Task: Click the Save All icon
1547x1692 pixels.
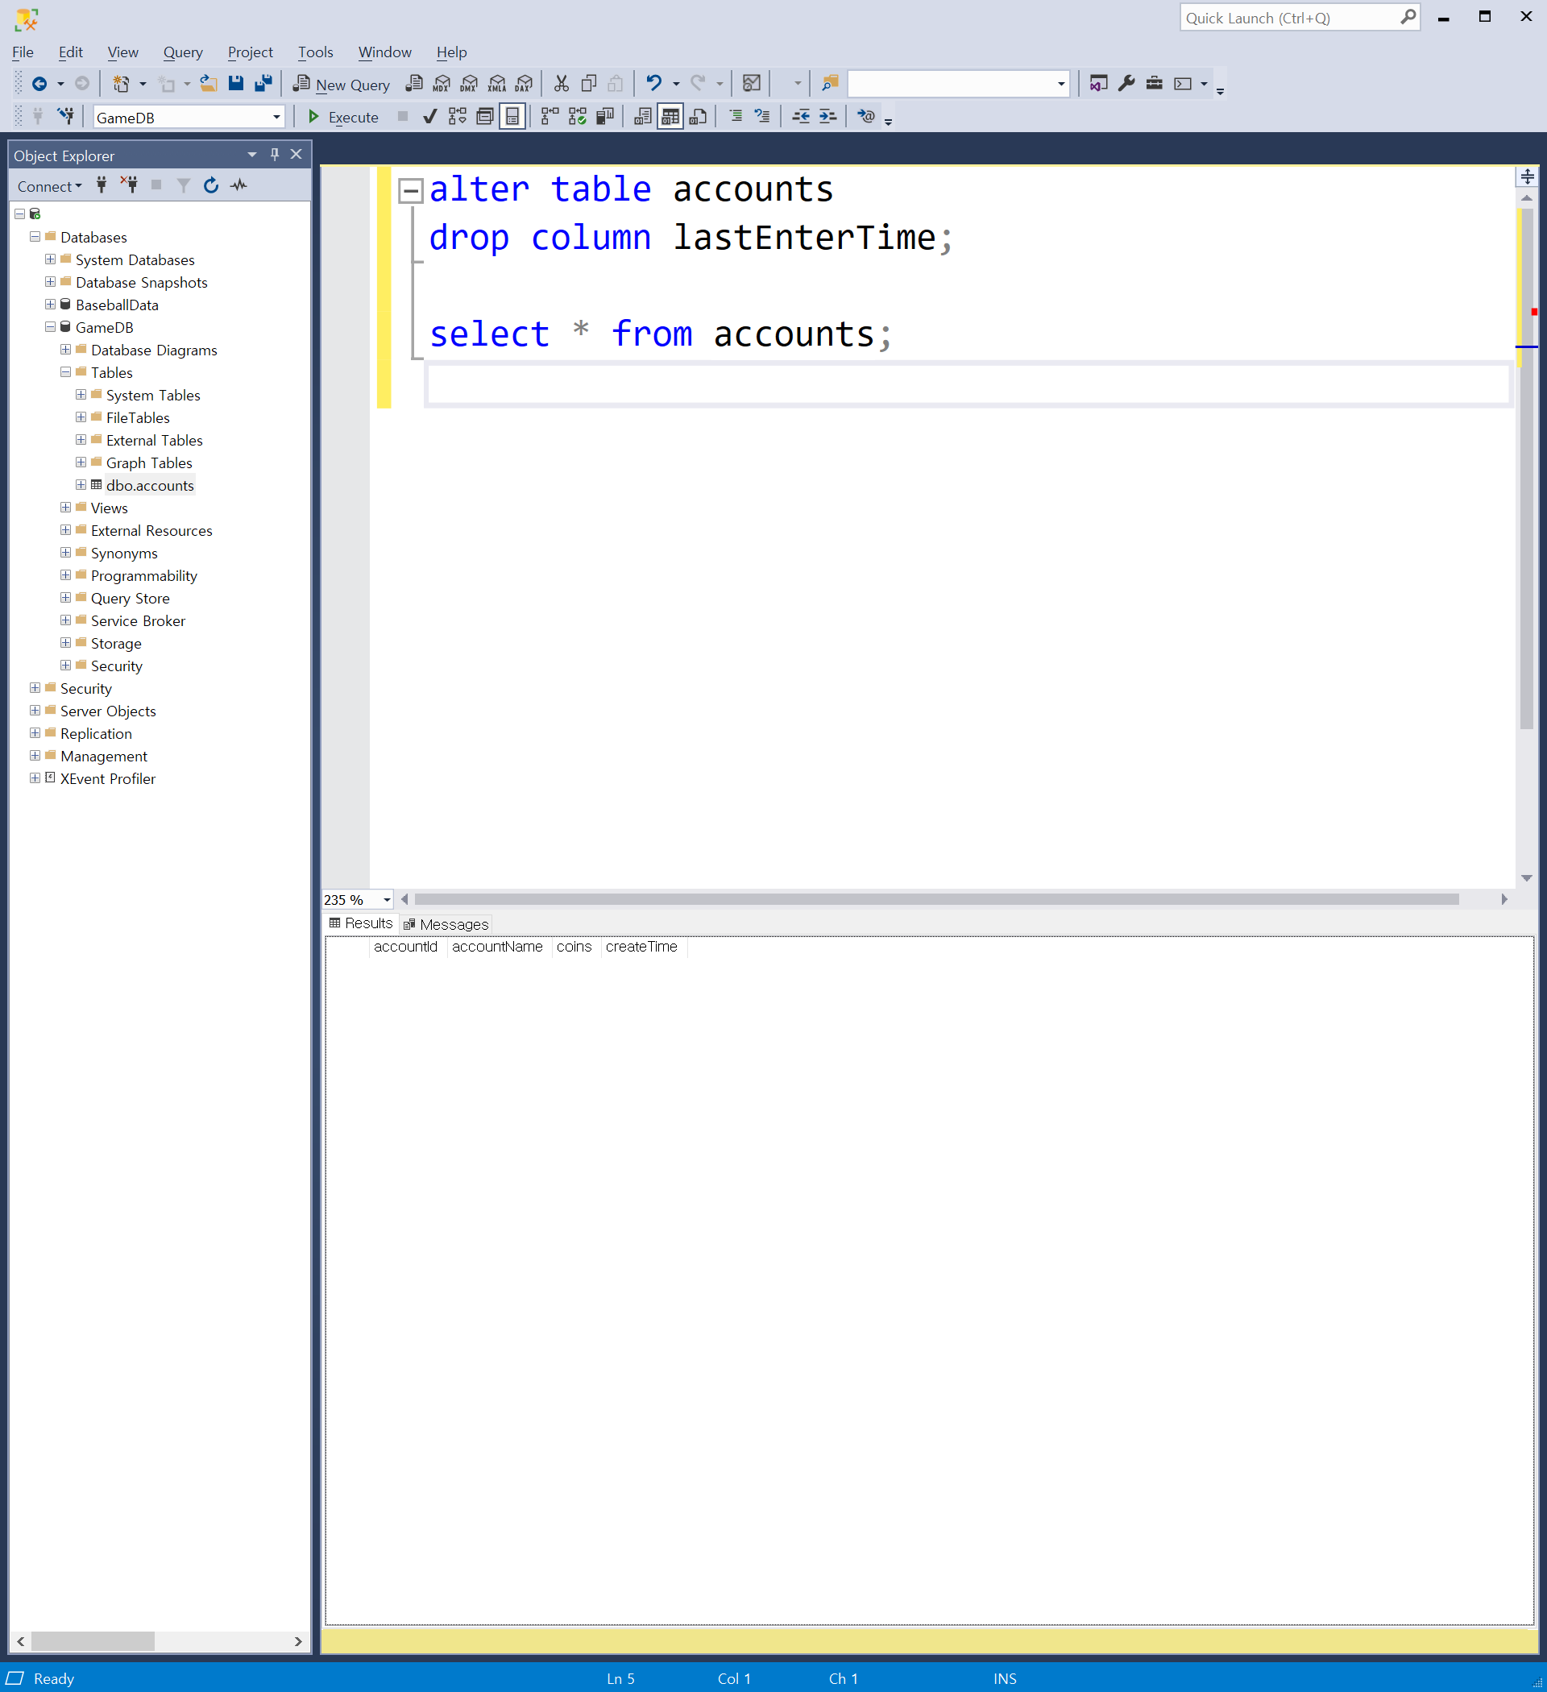Action: tap(263, 83)
